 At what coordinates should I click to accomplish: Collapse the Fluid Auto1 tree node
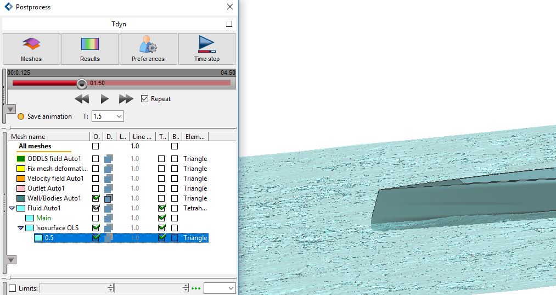pyautogui.click(x=12, y=208)
